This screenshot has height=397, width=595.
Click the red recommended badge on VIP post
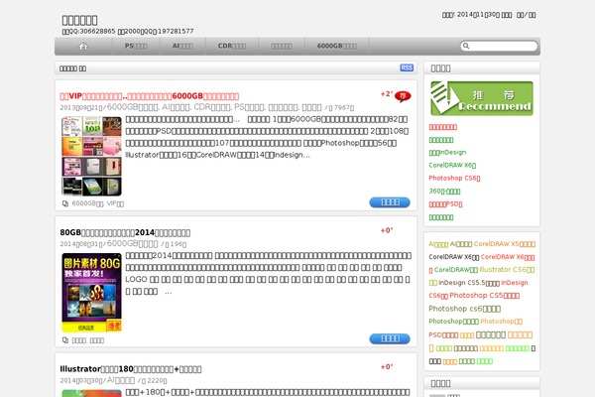403,96
